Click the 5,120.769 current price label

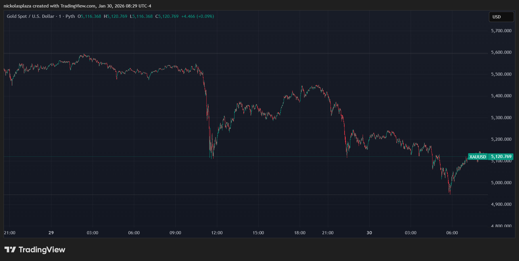tap(501, 157)
